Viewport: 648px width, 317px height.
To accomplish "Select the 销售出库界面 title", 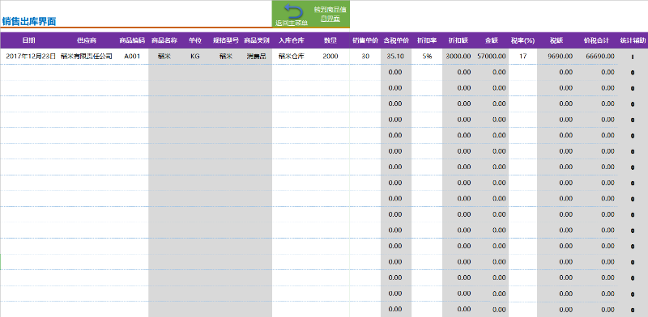I will pos(29,22).
